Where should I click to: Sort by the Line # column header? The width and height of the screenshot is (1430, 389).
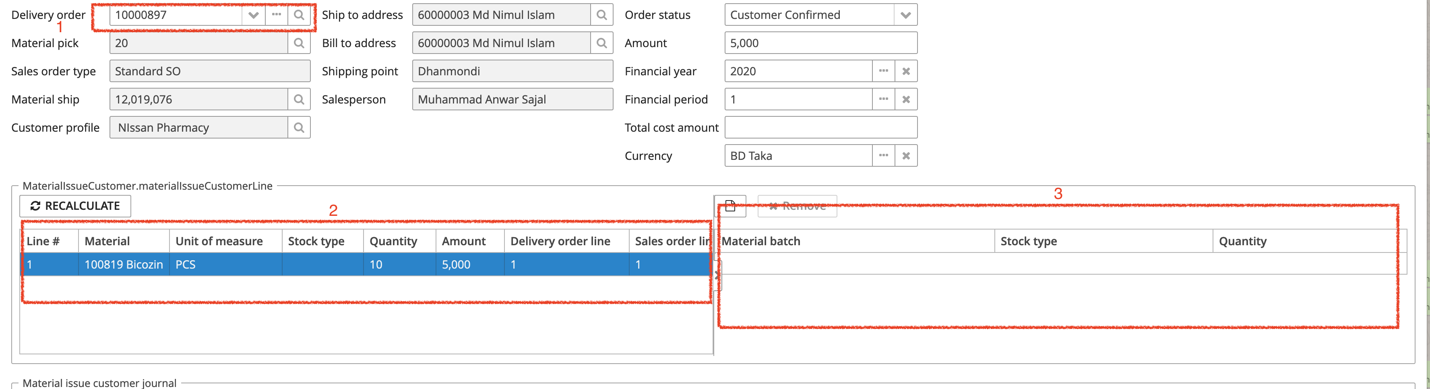50,241
